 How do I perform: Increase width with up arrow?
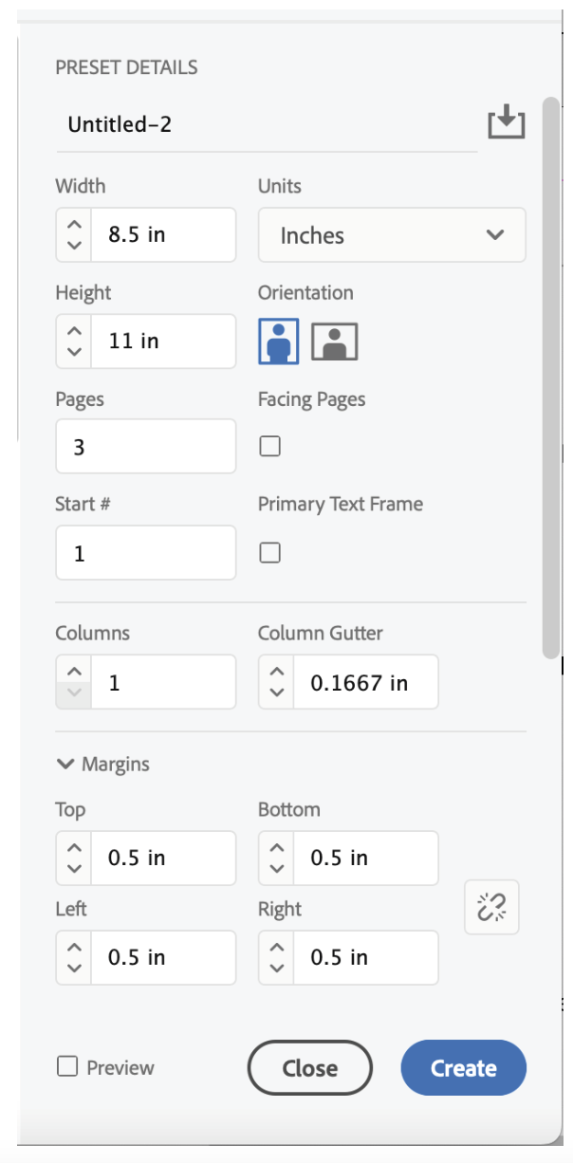(x=74, y=226)
